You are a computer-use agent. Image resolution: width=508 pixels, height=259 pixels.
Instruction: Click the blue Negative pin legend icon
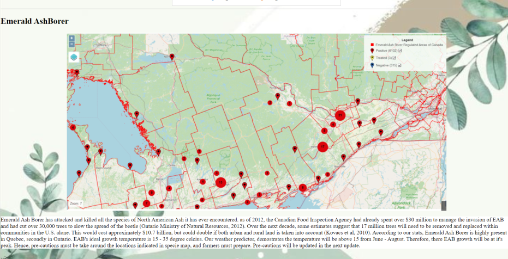click(x=372, y=65)
